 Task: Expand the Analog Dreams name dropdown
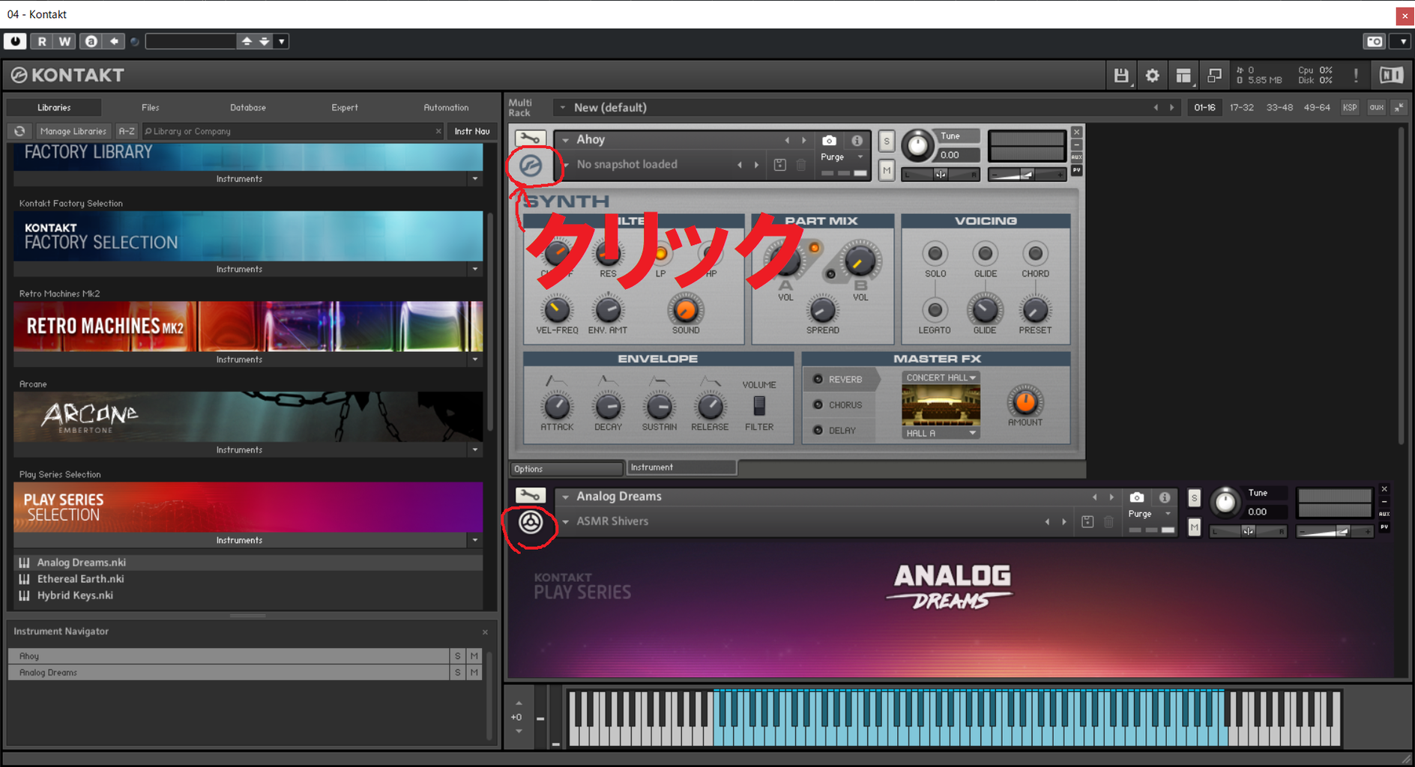[x=566, y=497]
